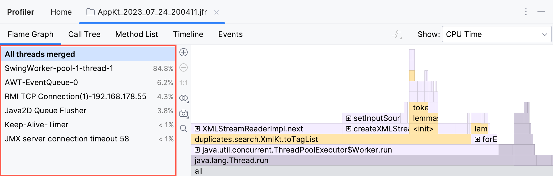Open the Method List tab
The image size is (553, 176).
tap(136, 34)
